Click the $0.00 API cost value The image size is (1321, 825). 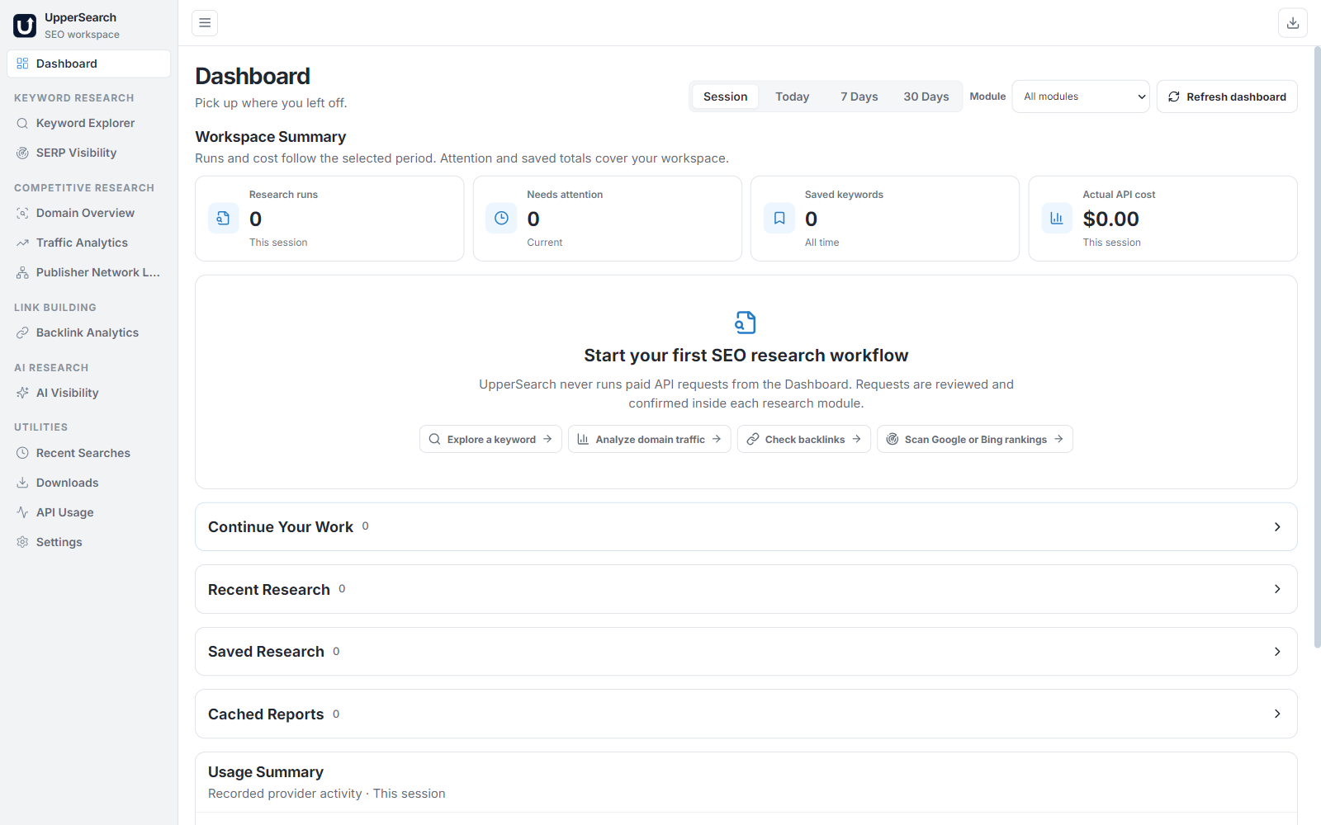click(x=1110, y=219)
